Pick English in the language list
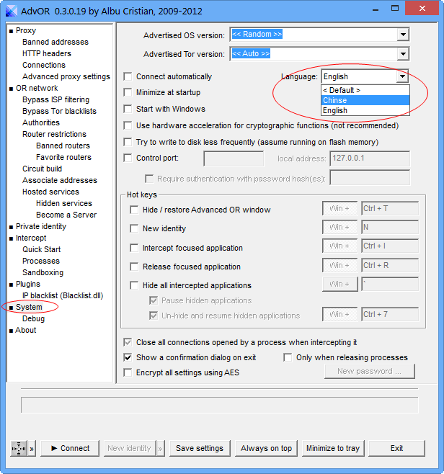This screenshot has height=474, width=444. click(365, 110)
